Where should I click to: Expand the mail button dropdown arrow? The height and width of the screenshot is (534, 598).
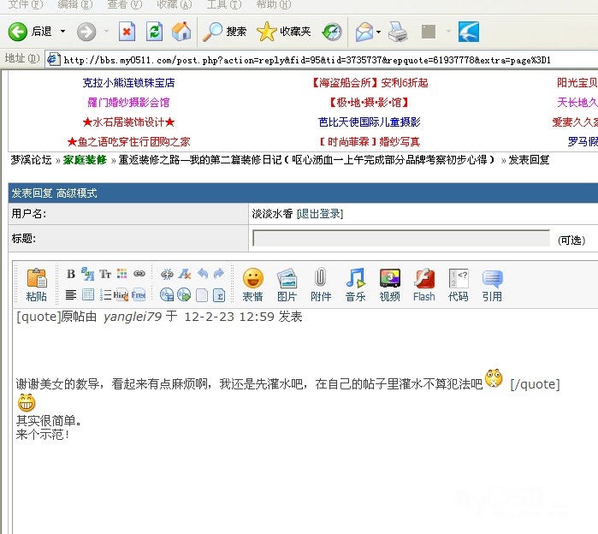pos(378,33)
